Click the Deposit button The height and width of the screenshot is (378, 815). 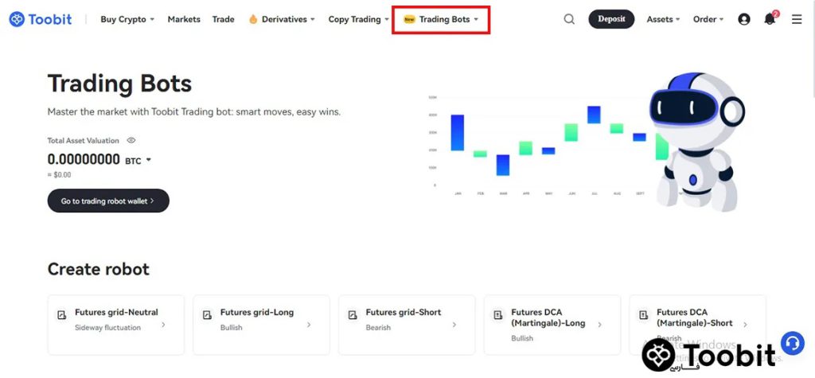coord(611,19)
